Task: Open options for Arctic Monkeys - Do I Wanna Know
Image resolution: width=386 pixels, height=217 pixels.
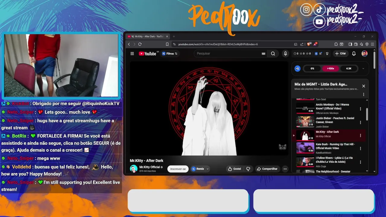Action: pos(360,109)
